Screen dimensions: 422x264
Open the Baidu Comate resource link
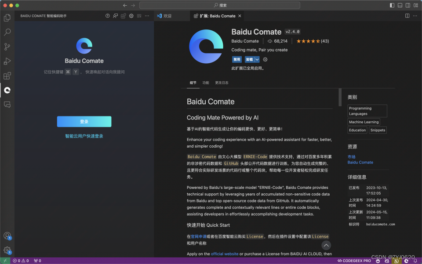click(x=360, y=163)
